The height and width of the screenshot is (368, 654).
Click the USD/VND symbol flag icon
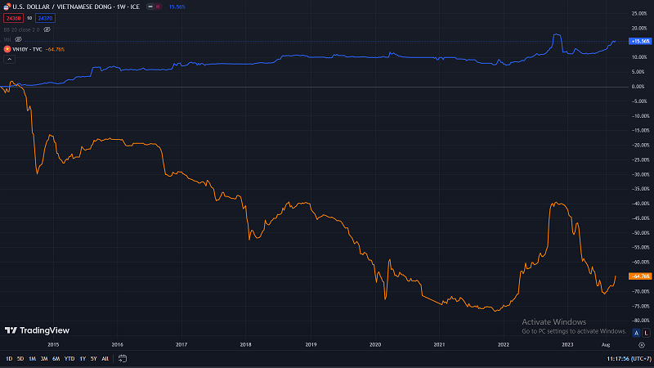pos(7,7)
